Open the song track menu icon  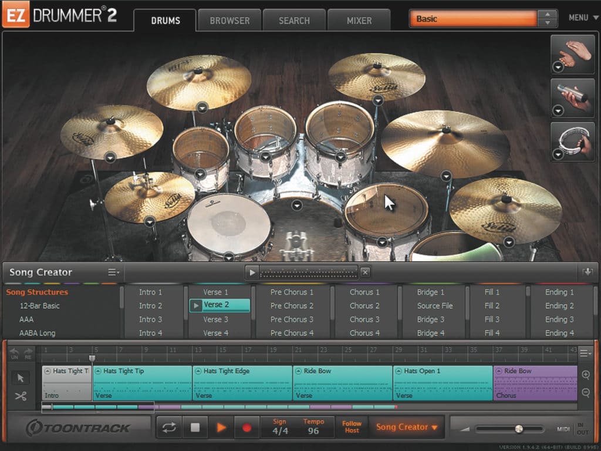coord(585,352)
